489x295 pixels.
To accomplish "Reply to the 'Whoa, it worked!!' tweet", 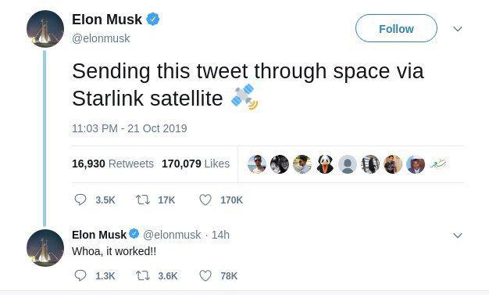I will point(80,275).
